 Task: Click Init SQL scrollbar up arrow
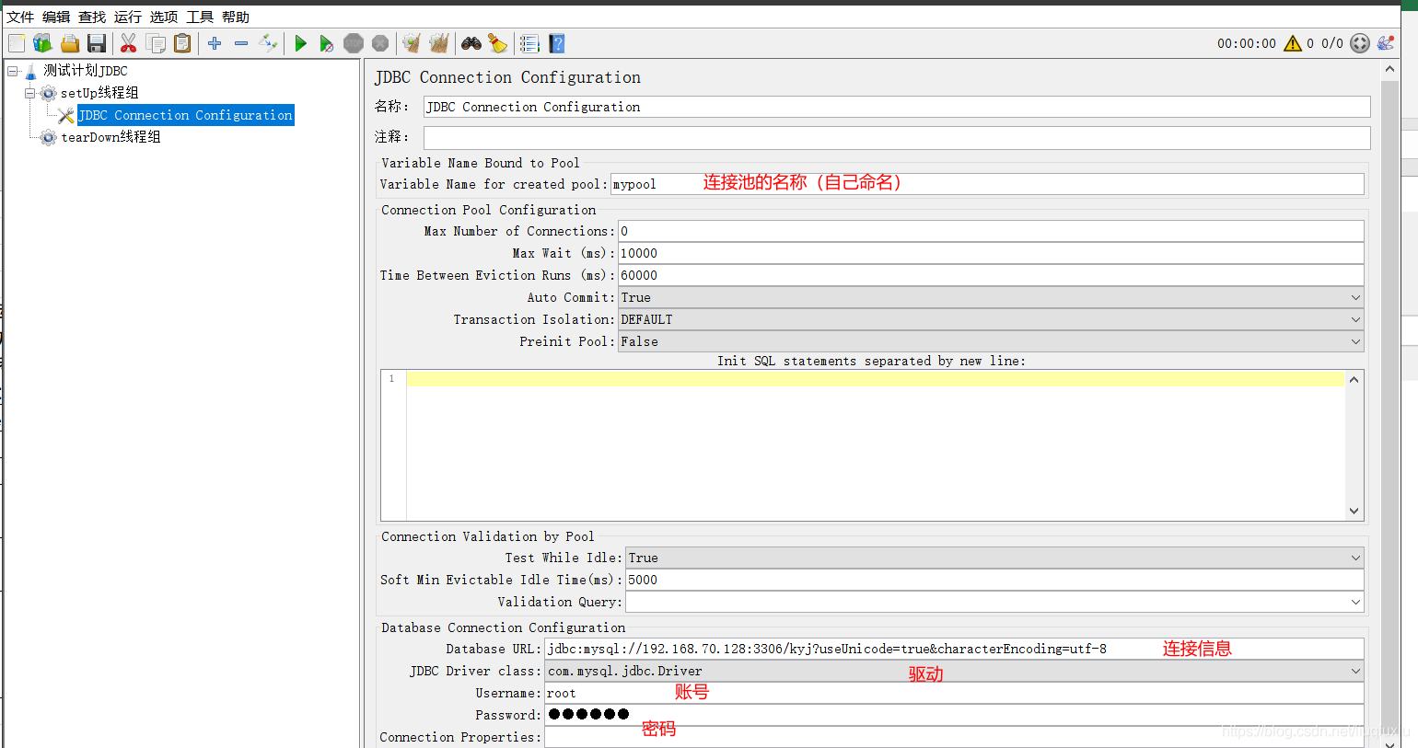(1354, 379)
